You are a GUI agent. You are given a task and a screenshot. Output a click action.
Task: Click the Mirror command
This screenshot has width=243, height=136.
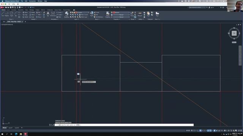[32, 15]
